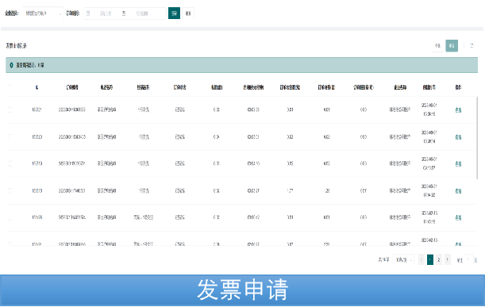Open the view link in the 2023-05-31 row
This screenshot has width=485, height=307.
coord(458,191)
